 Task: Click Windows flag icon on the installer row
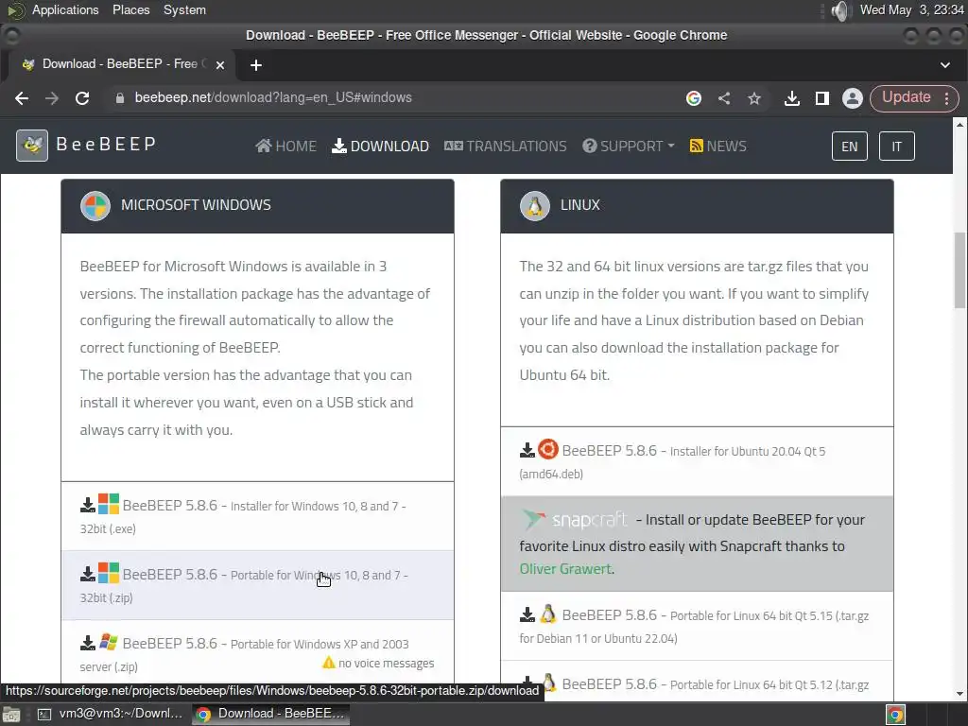pos(109,505)
